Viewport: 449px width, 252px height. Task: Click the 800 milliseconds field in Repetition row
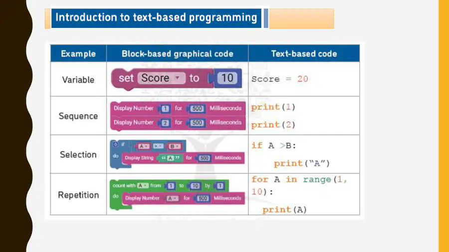point(203,198)
